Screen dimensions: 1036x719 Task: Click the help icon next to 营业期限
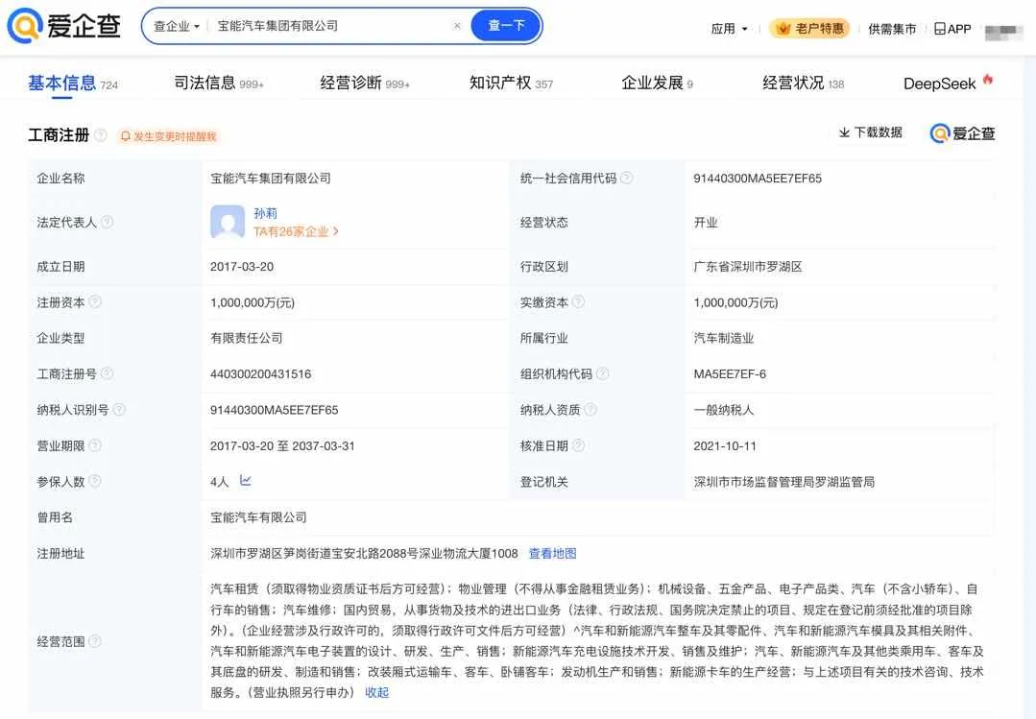tap(95, 445)
